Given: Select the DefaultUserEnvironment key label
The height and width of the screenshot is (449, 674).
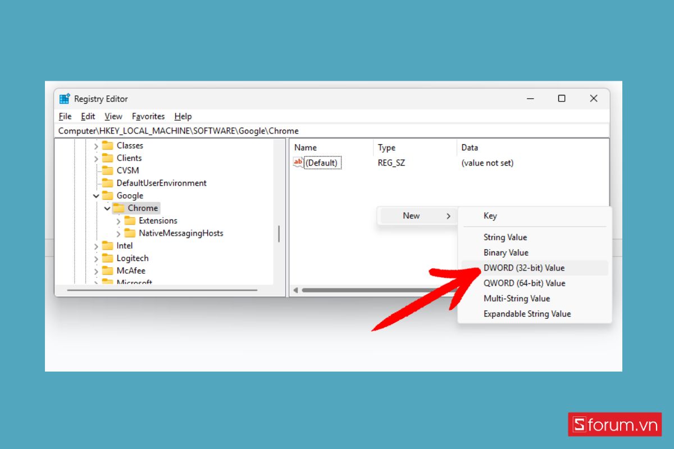Looking at the screenshot, I should [162, 183].
